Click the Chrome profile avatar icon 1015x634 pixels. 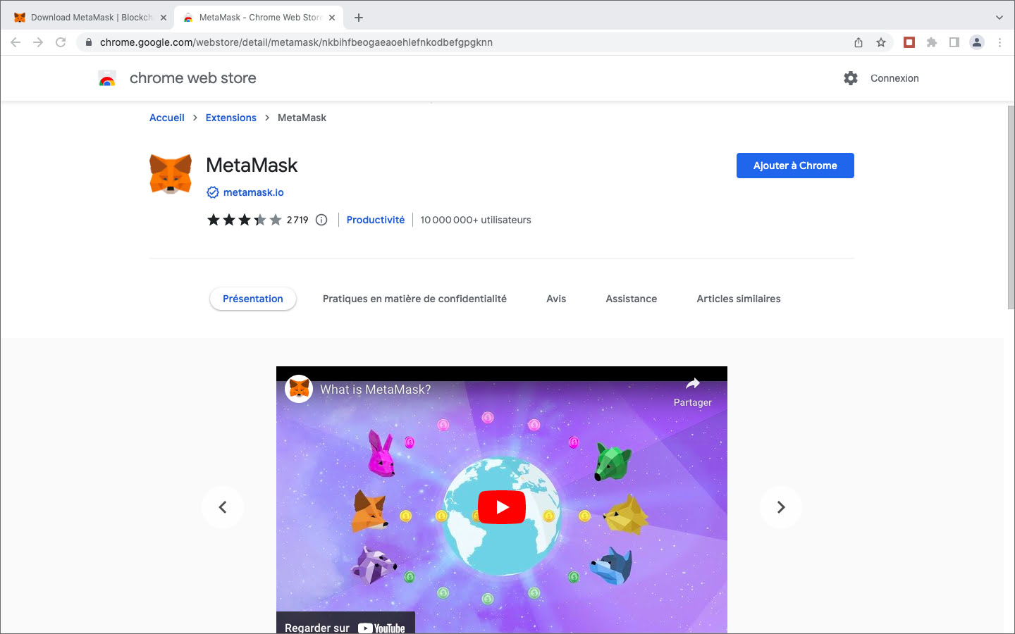977,42
